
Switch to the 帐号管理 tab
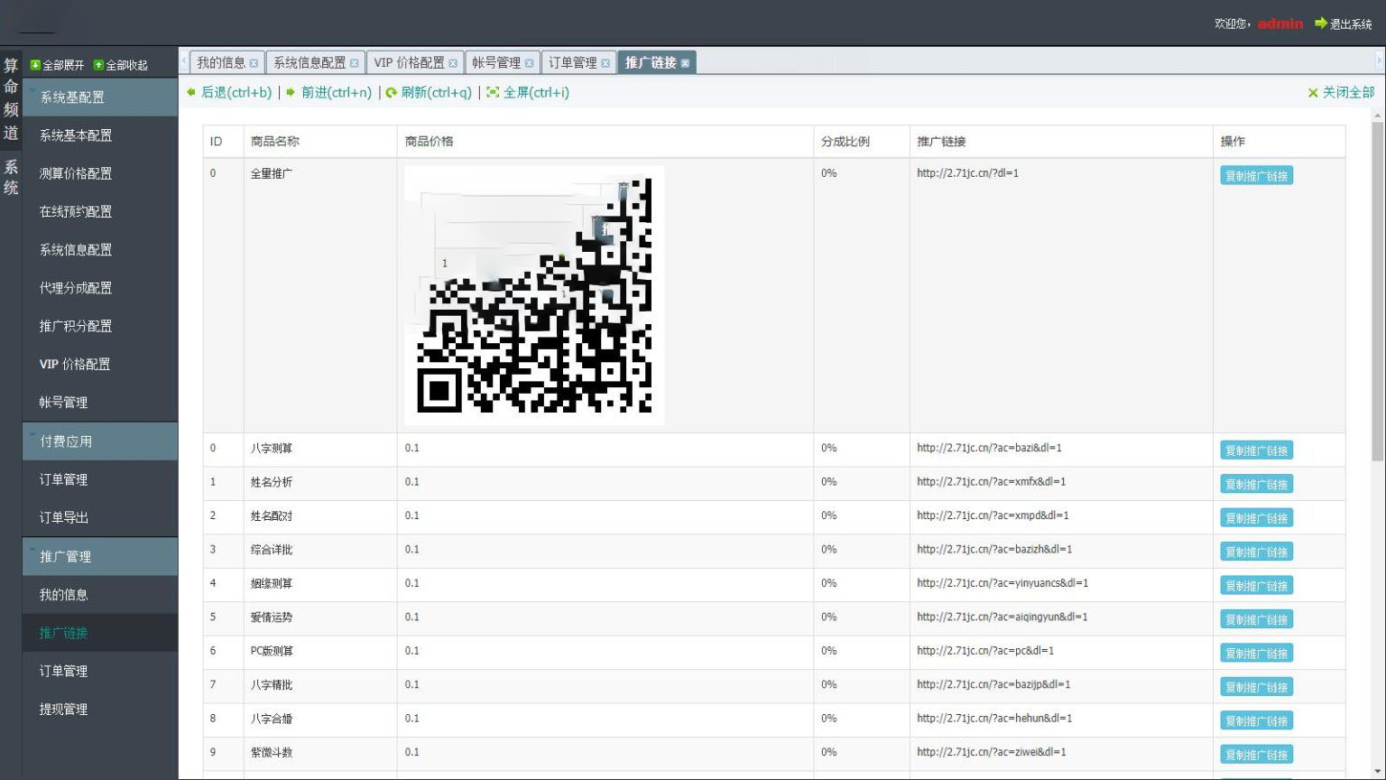pos(496,62)
